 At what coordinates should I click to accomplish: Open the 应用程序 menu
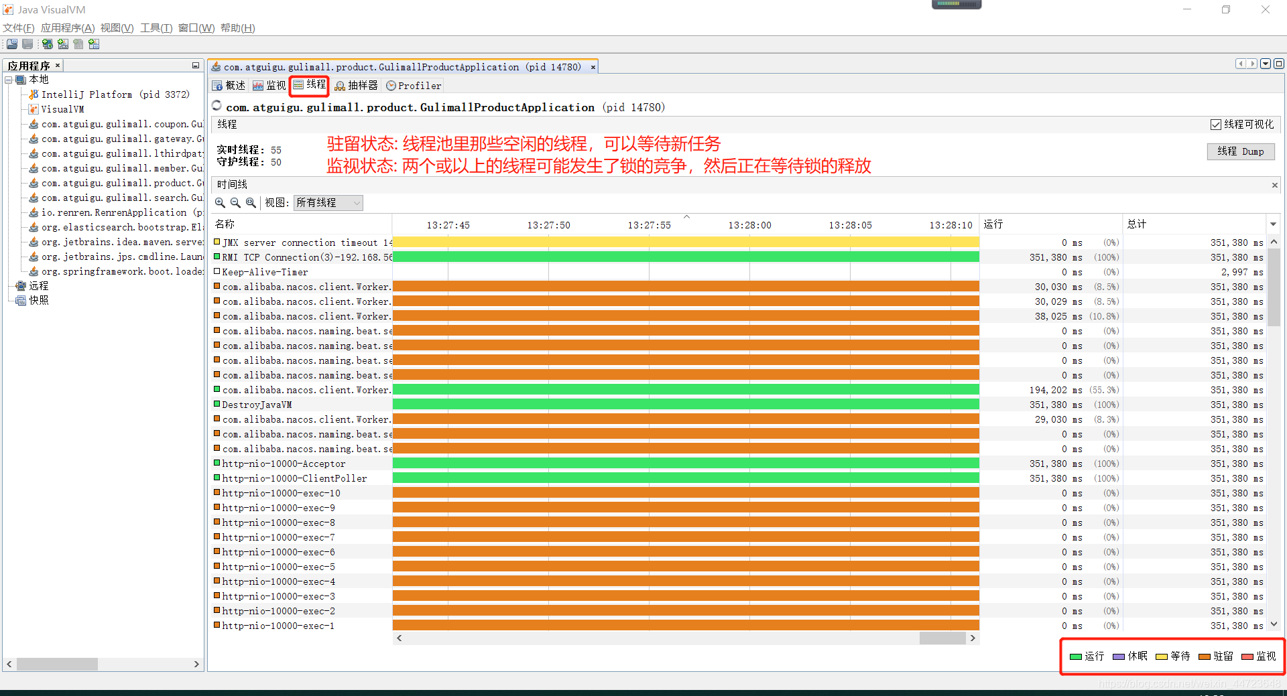click(68, 28)
